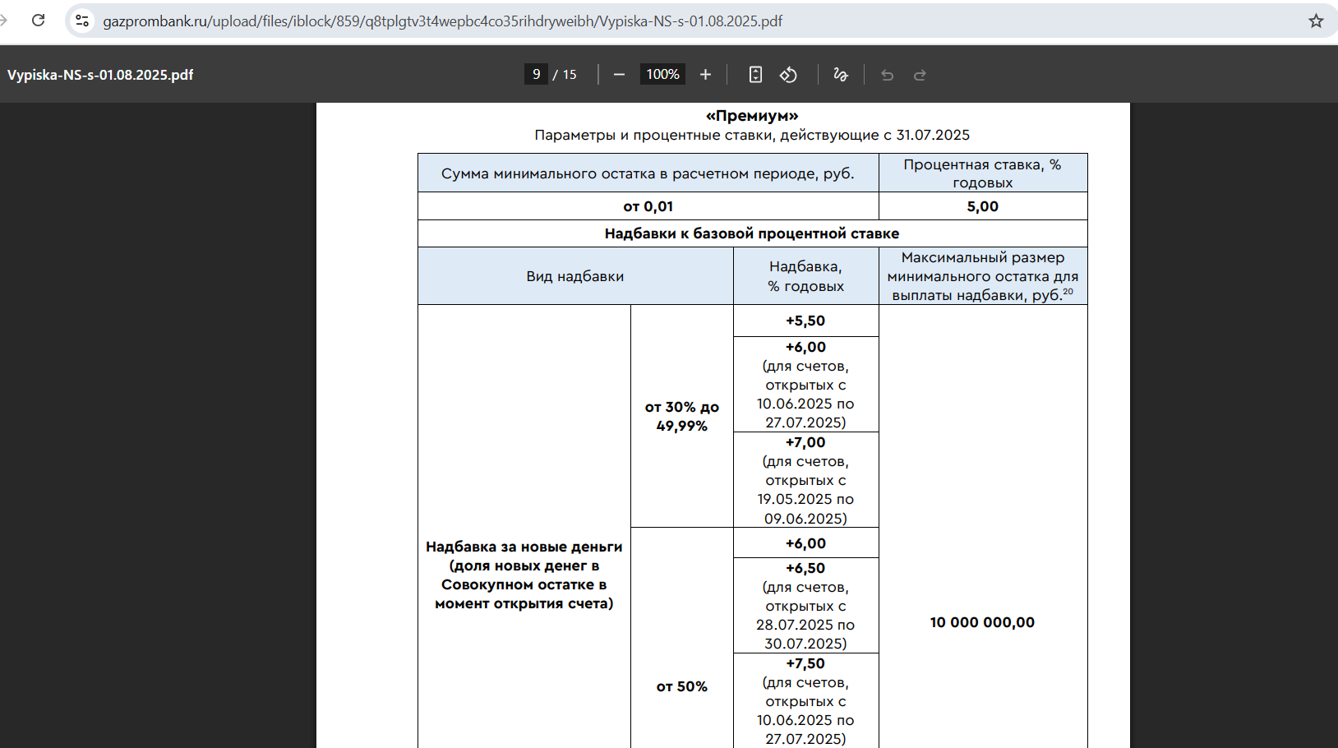
Task: Bookmark this page with the star icon
Action: click(x=1316, y=21)
